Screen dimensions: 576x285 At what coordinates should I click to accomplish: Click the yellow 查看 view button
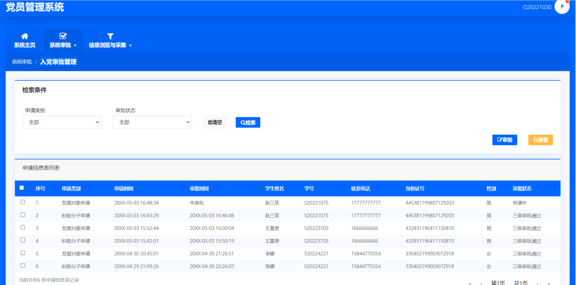click(x=540, y=140)
